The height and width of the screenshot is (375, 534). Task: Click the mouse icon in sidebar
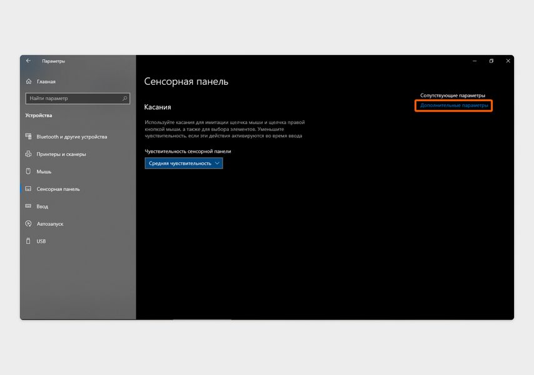pos(28,171)
